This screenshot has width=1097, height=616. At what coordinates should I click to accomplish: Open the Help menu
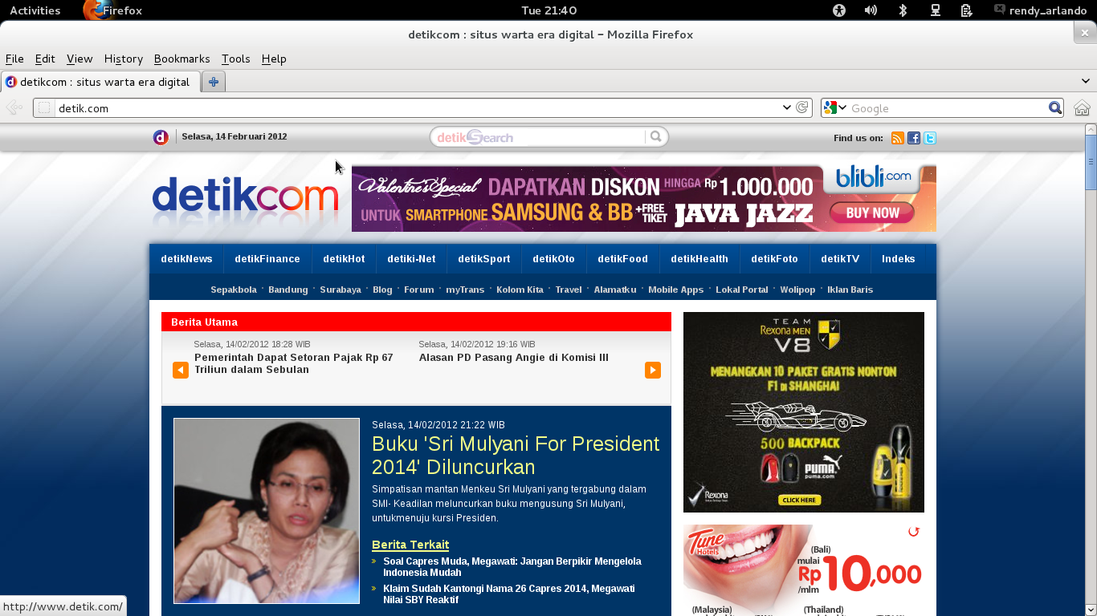274,59
